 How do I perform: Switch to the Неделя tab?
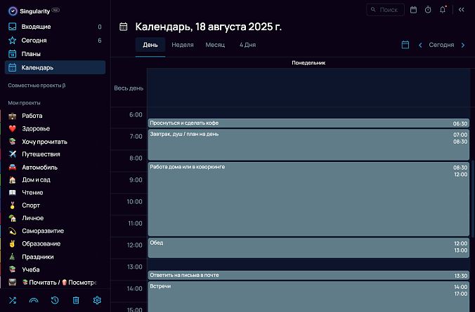[182, 45]
